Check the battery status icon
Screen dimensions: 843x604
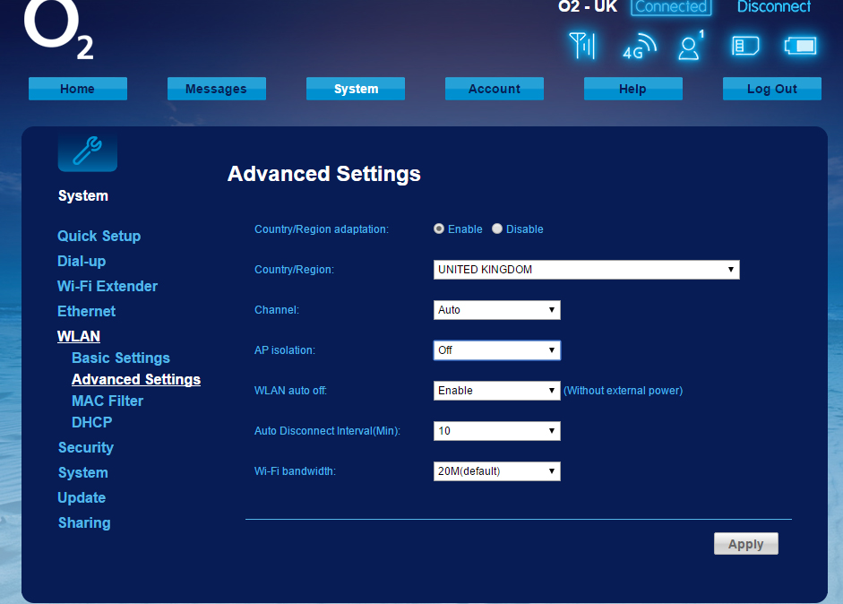(800, 45)
